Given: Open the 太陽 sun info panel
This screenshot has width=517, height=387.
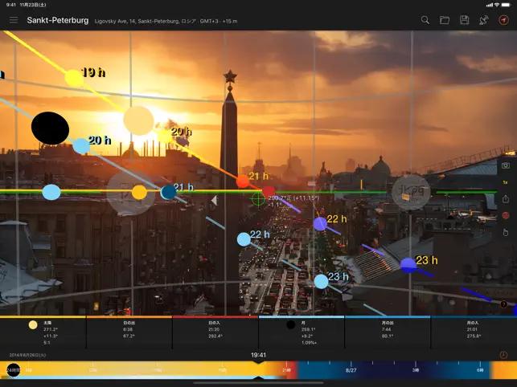Looking at the screenshot, I should coord(43,332).
